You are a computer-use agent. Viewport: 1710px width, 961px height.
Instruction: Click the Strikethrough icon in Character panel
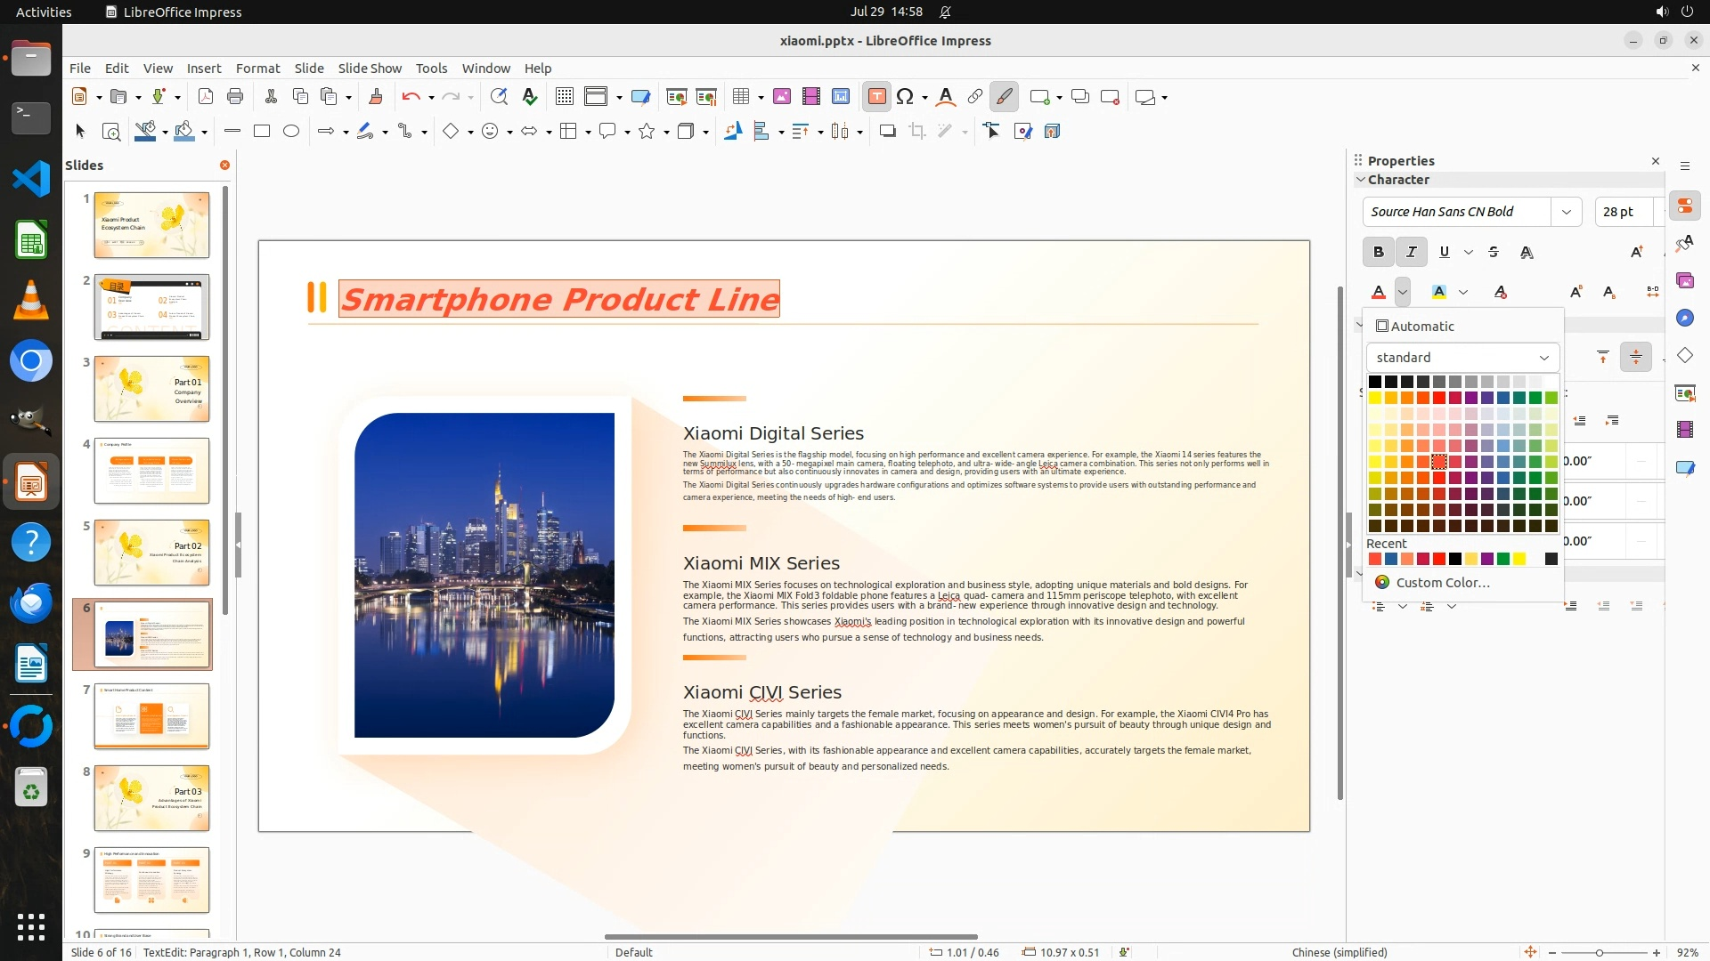tap(1494, 252)
